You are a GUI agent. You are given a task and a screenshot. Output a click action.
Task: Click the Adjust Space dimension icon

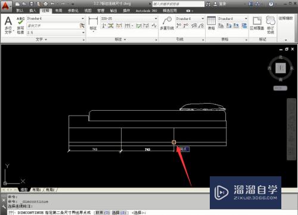tap(111, 26)
